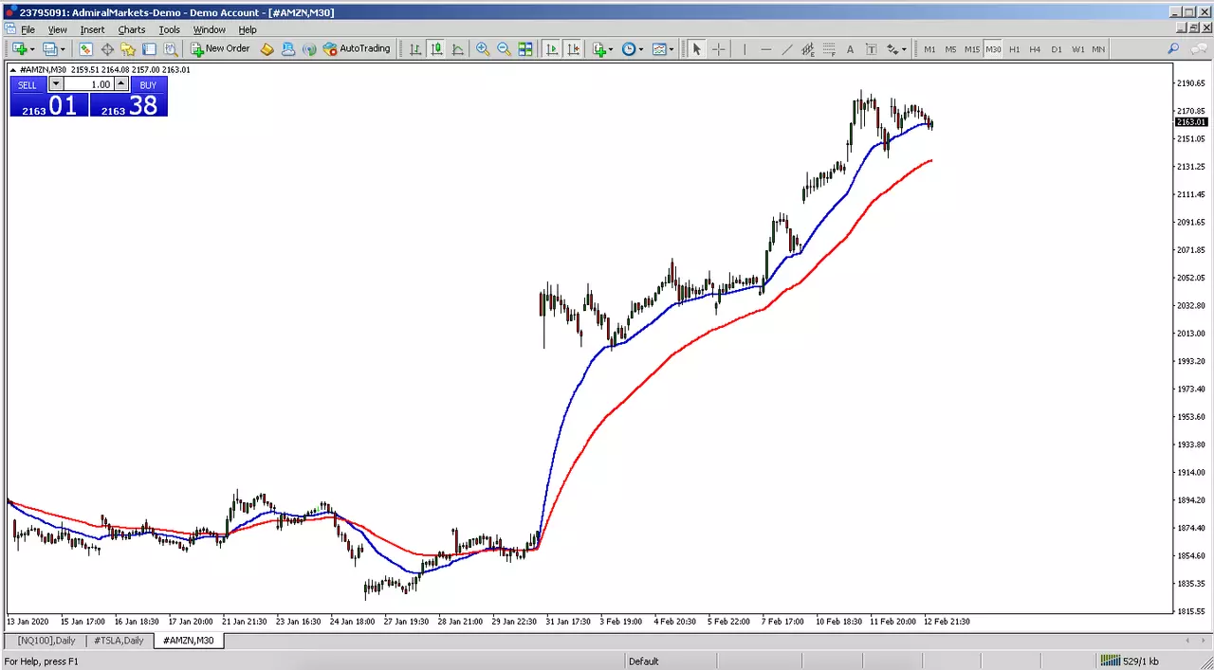Switch to line chart display

[458, 49]
